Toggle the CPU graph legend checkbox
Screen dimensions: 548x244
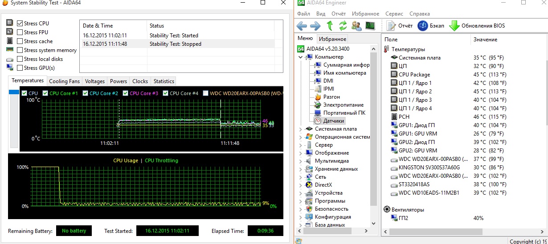(25, 93)
